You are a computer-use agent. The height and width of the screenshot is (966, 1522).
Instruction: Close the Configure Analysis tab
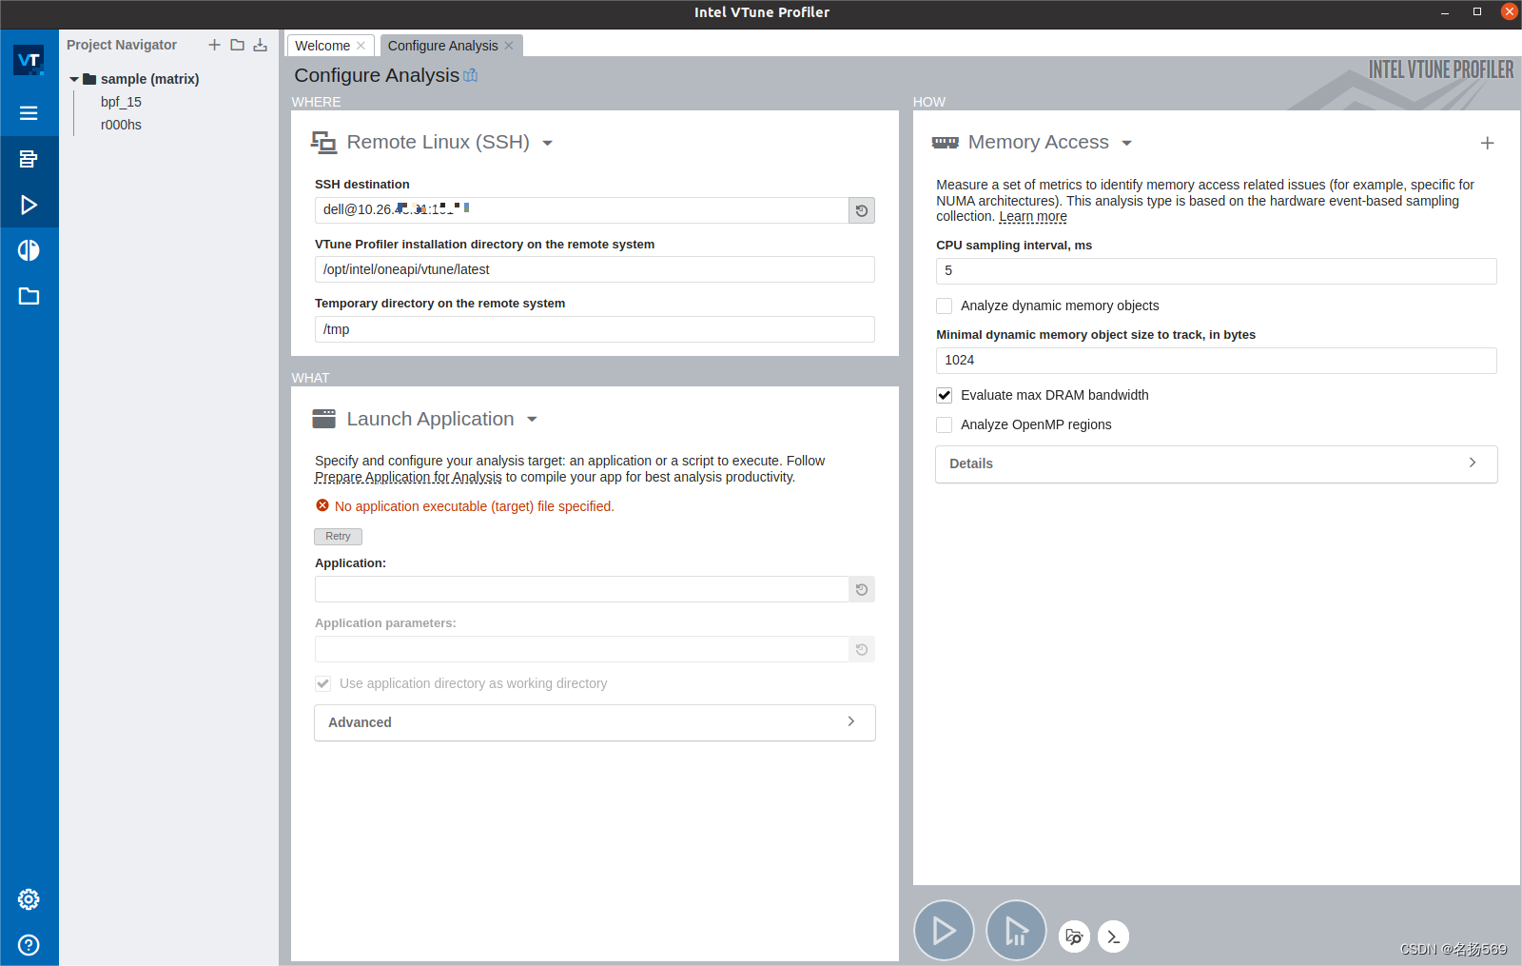tap(509, 46)
